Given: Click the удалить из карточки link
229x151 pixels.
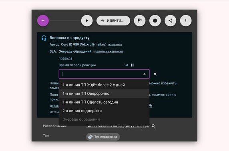Looking at the screenshot, I should pyautogui.click(x=108, y=51).
